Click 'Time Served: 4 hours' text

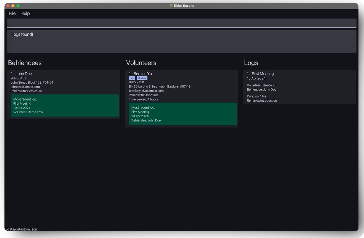143,99
